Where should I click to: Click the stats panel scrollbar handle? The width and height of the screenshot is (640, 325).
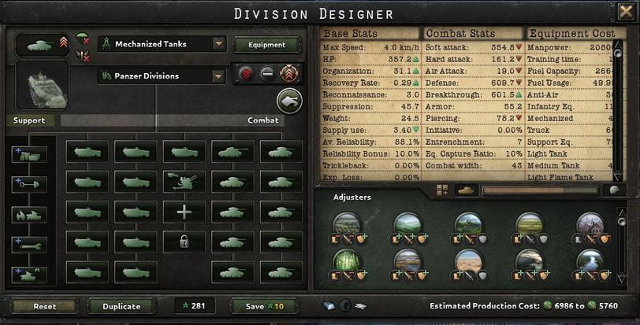coord(618,54)
